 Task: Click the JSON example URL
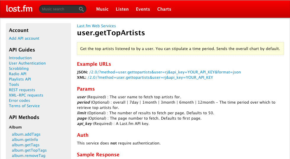point(165,72)
